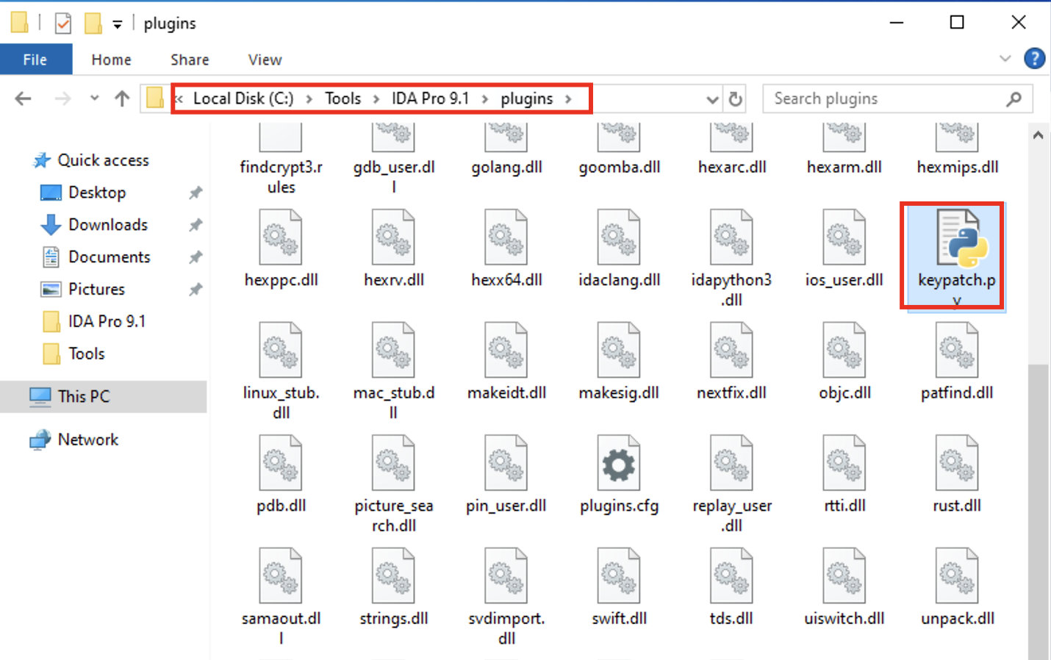This screenshot has height=660, width=1051.
Task: Select the pdb.dll file icon
Action: [281, 463]
